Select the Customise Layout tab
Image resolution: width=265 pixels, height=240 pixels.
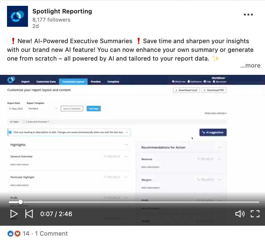click(x=73, y=82)
